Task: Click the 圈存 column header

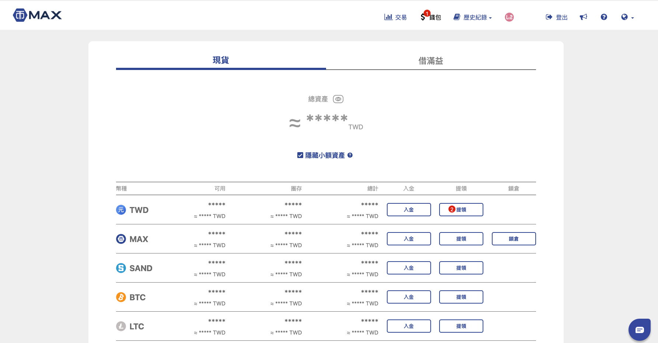Action: point(296,188)
